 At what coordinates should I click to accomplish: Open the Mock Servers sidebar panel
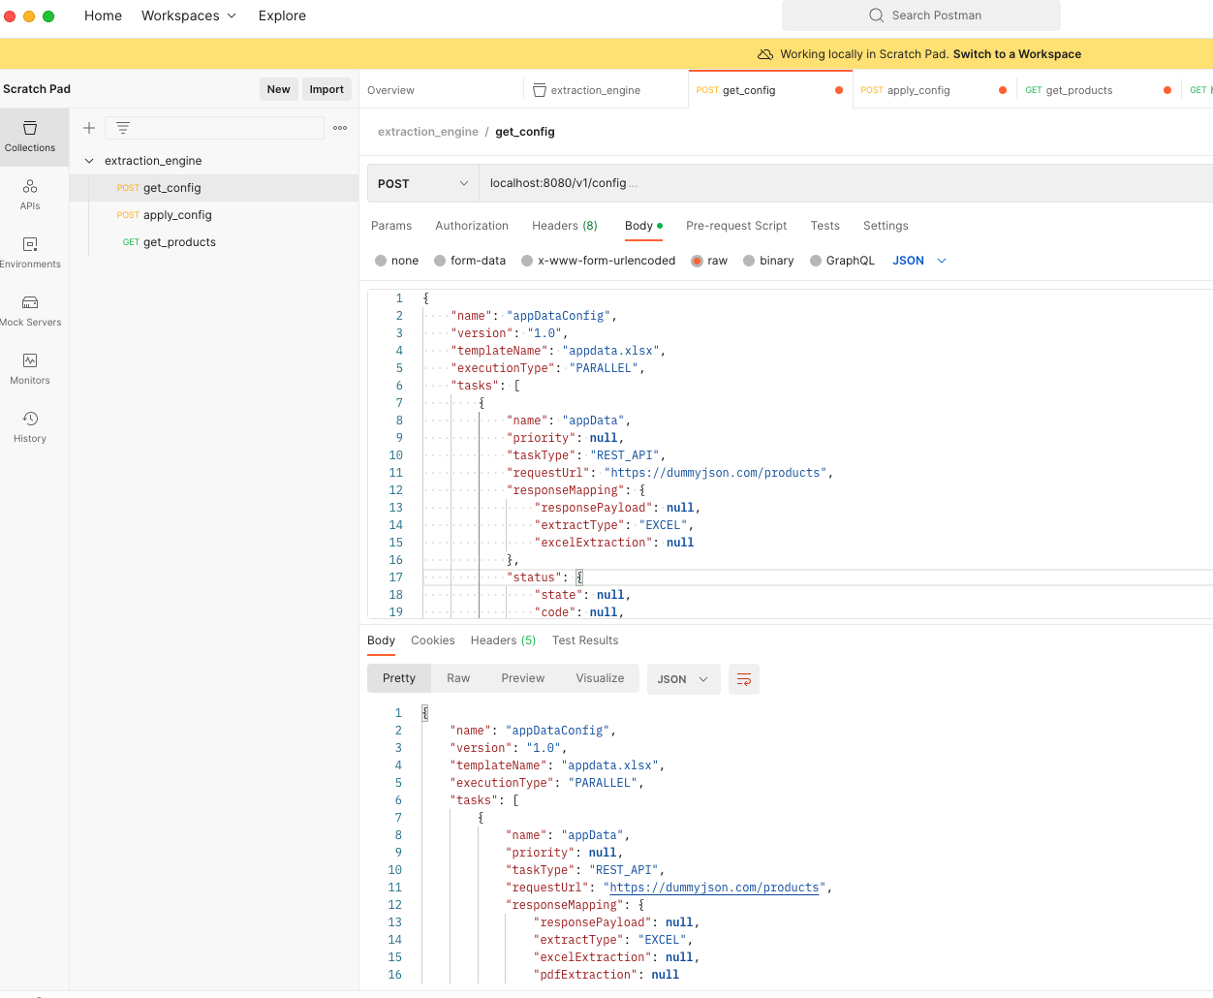click(30, 311)
